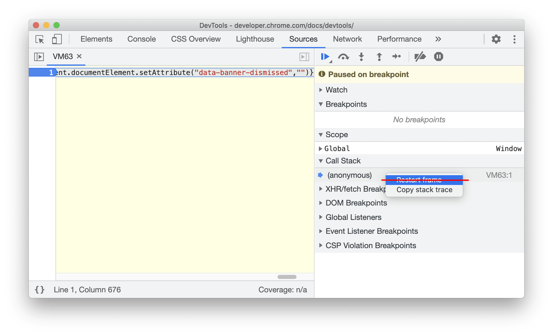Expand the Global scope item
The height and width of the screenshot is (336, 553).
pos(324,149)
